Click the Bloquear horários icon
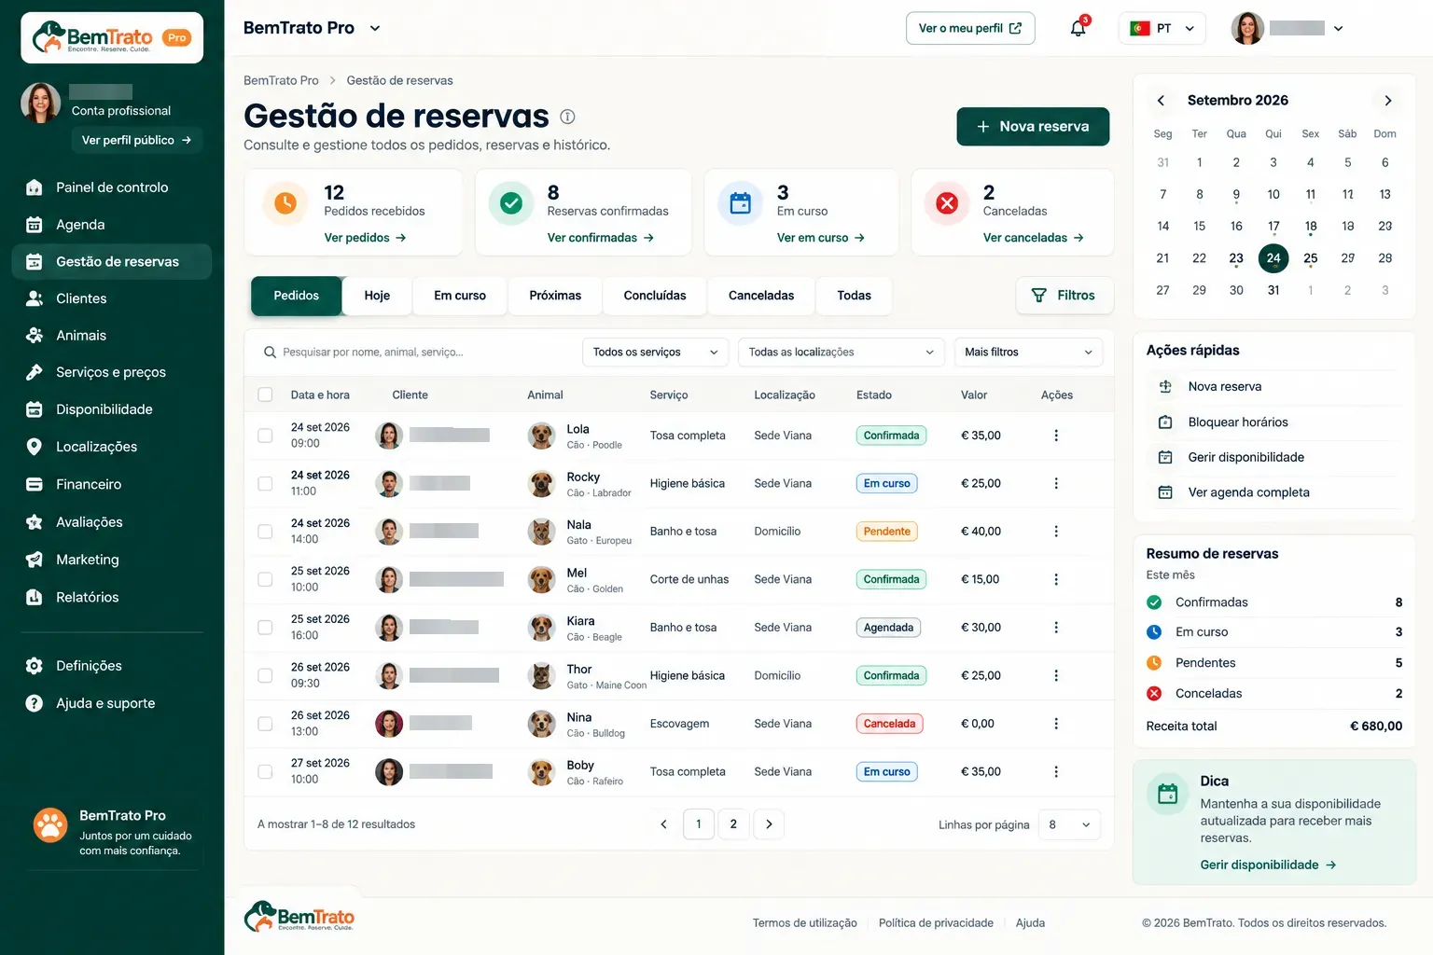 point(1165,422)
